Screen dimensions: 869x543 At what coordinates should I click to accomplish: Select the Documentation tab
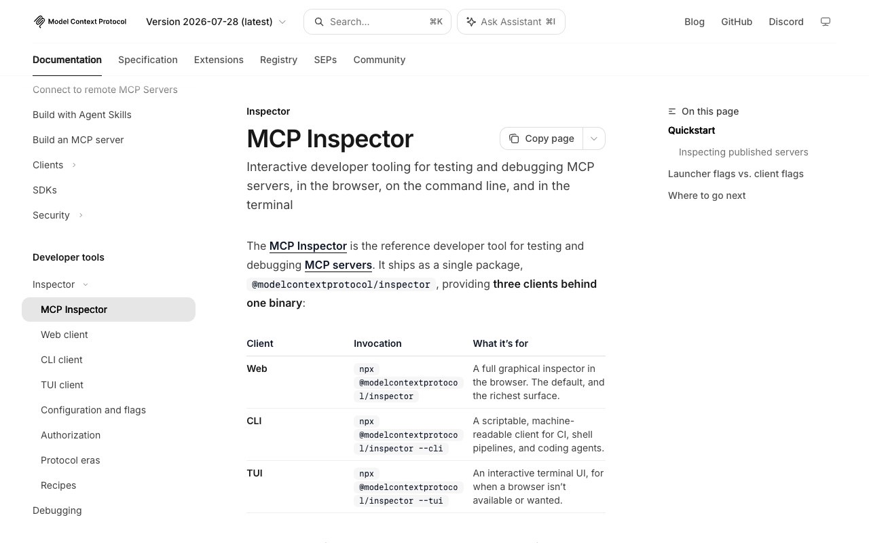click(x=67, y=60)
